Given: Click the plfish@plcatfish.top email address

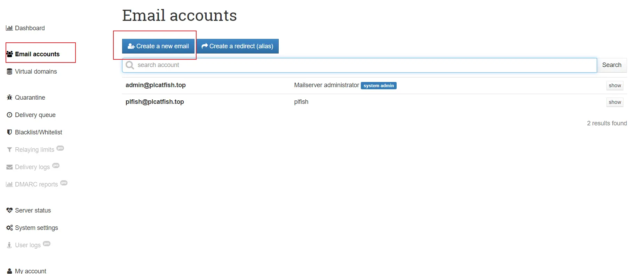Looking at the screenshot, I should (155, 102).
